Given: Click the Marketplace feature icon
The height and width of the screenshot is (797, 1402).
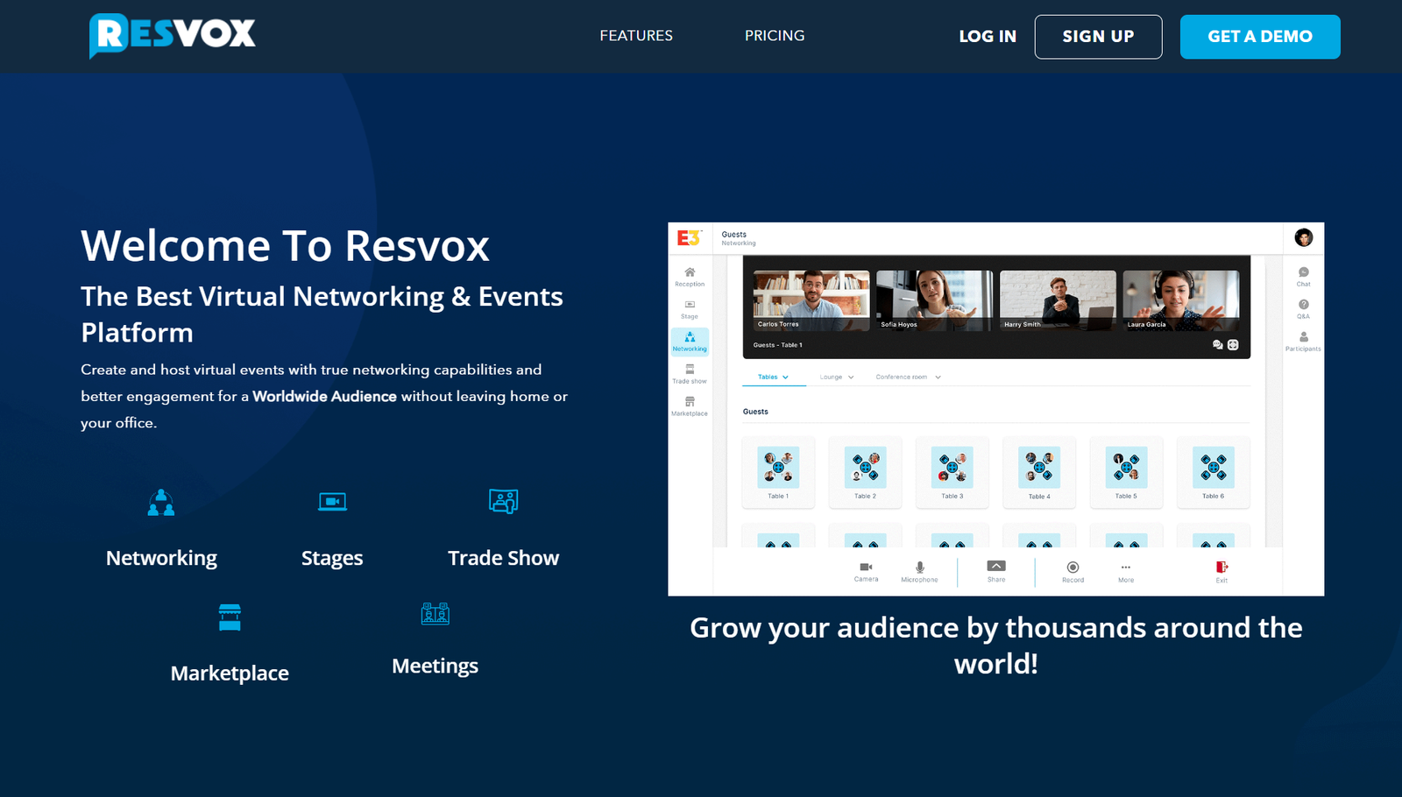Looking at the screenshot, I should pyautogui.click(x=230, y=617).
